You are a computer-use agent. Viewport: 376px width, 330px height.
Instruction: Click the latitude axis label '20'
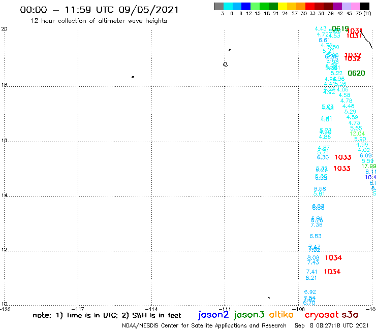click(x=4, y=29)
